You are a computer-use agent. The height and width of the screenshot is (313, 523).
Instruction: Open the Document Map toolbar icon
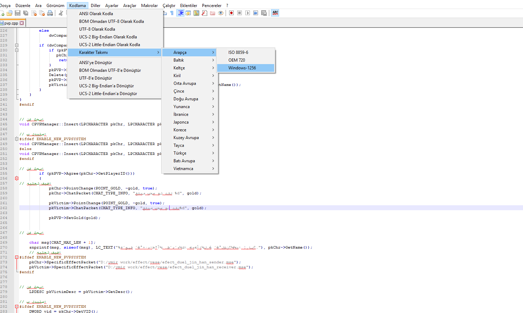click(196, 13)
